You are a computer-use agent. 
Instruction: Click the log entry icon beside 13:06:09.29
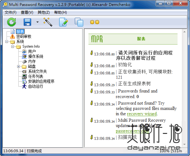point(92,83)
